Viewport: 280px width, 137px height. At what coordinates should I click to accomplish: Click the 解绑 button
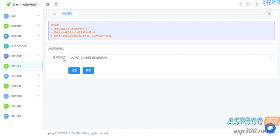click(88, 70)
